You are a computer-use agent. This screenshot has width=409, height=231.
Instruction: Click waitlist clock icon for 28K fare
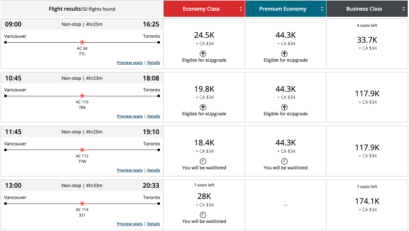pos(203,215)
